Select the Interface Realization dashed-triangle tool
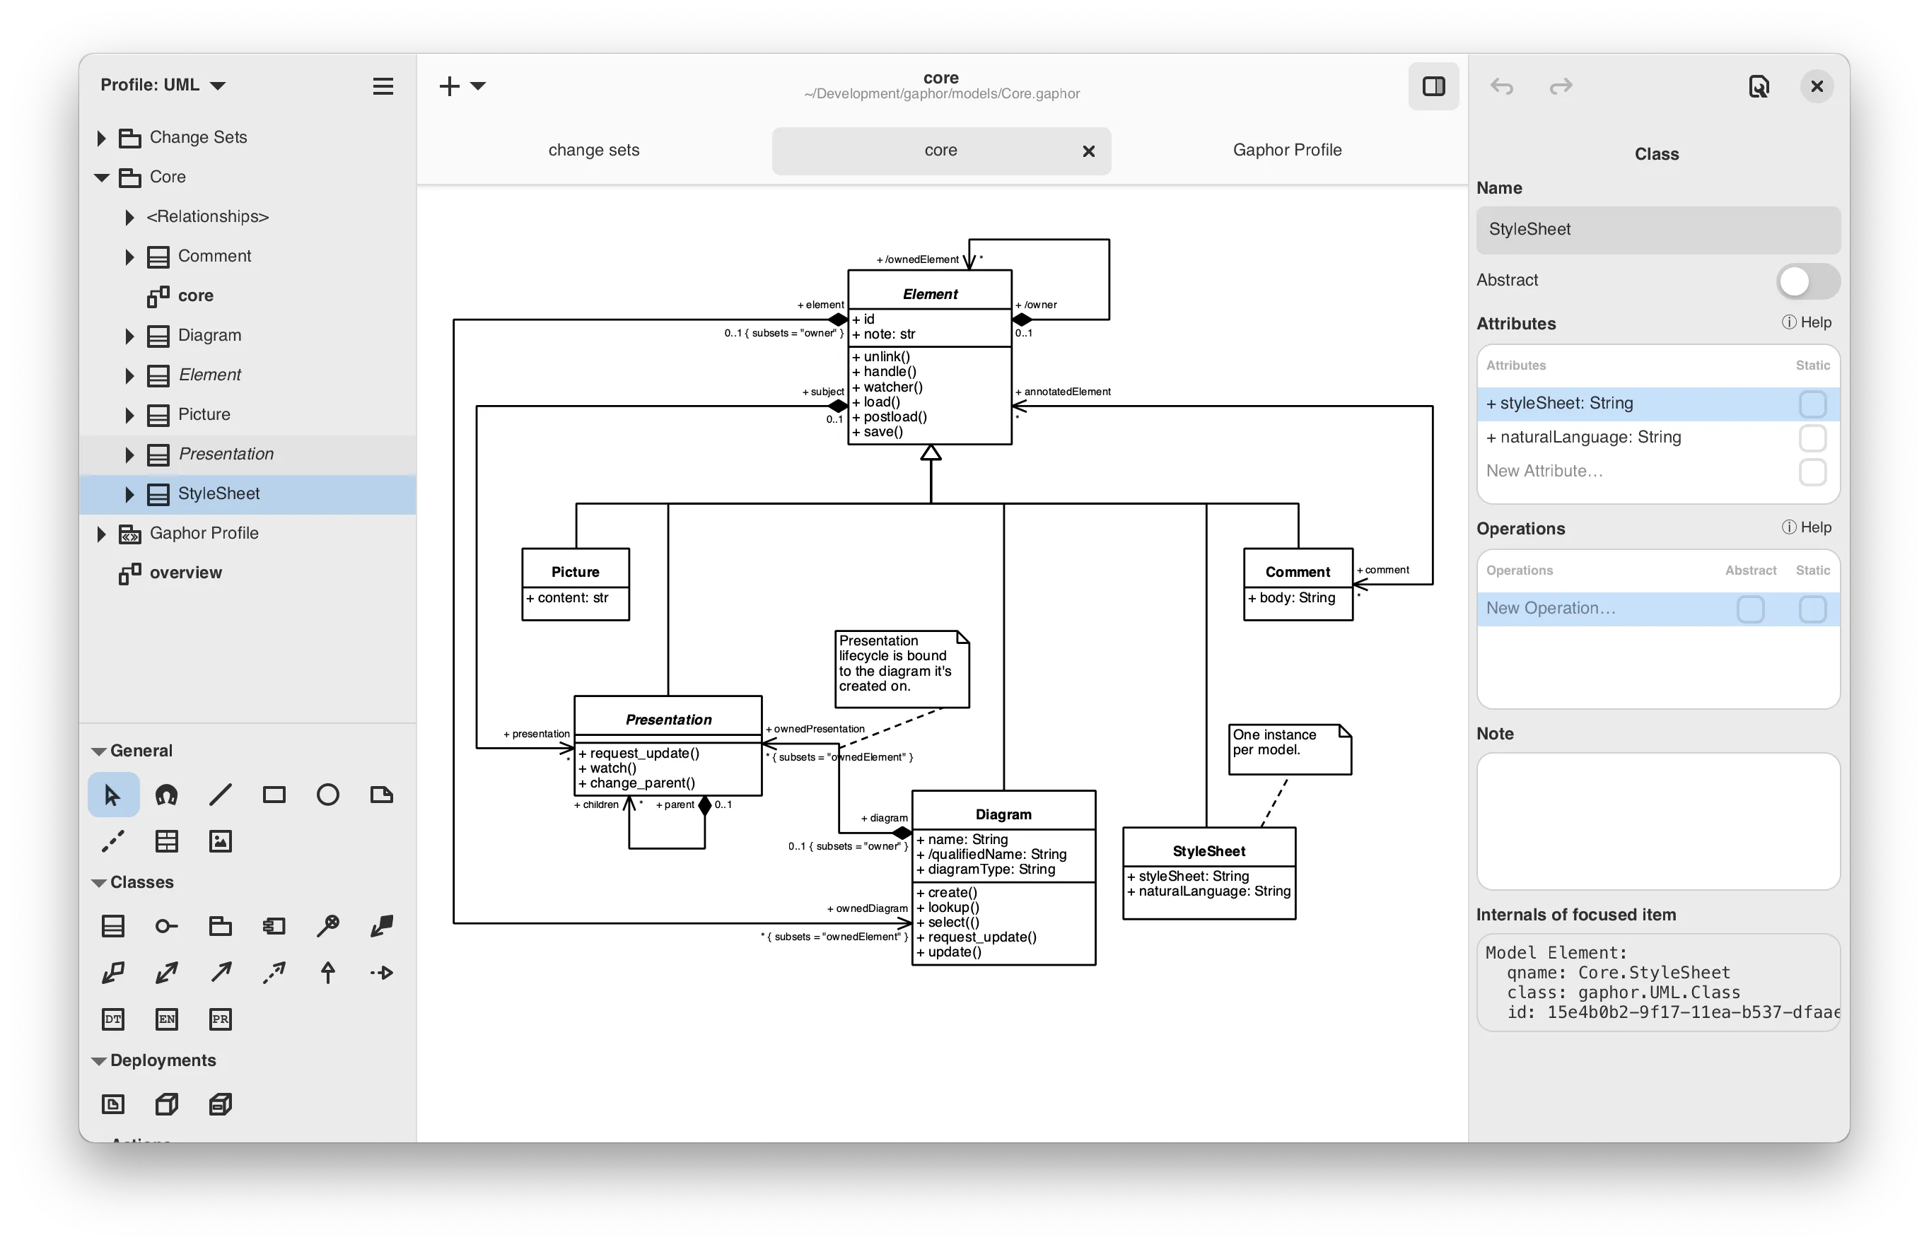Image resolution: width=1929 pixels, height=1247 pixels. pos(380,972)
